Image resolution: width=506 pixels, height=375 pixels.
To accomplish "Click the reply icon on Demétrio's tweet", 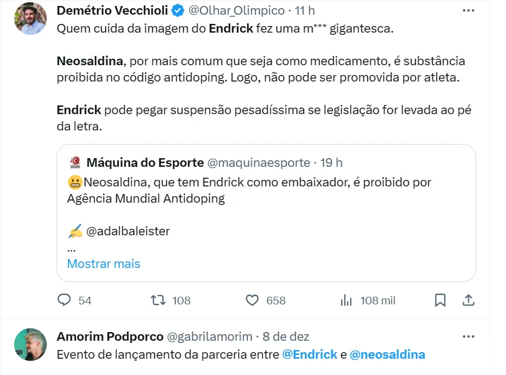I will 64,300.
